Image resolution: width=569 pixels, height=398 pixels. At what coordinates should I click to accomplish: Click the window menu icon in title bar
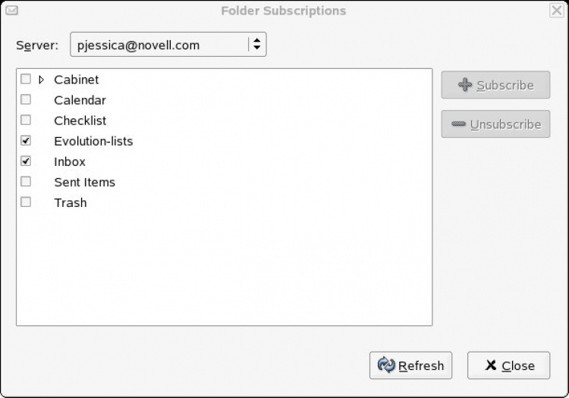(11, 11)
